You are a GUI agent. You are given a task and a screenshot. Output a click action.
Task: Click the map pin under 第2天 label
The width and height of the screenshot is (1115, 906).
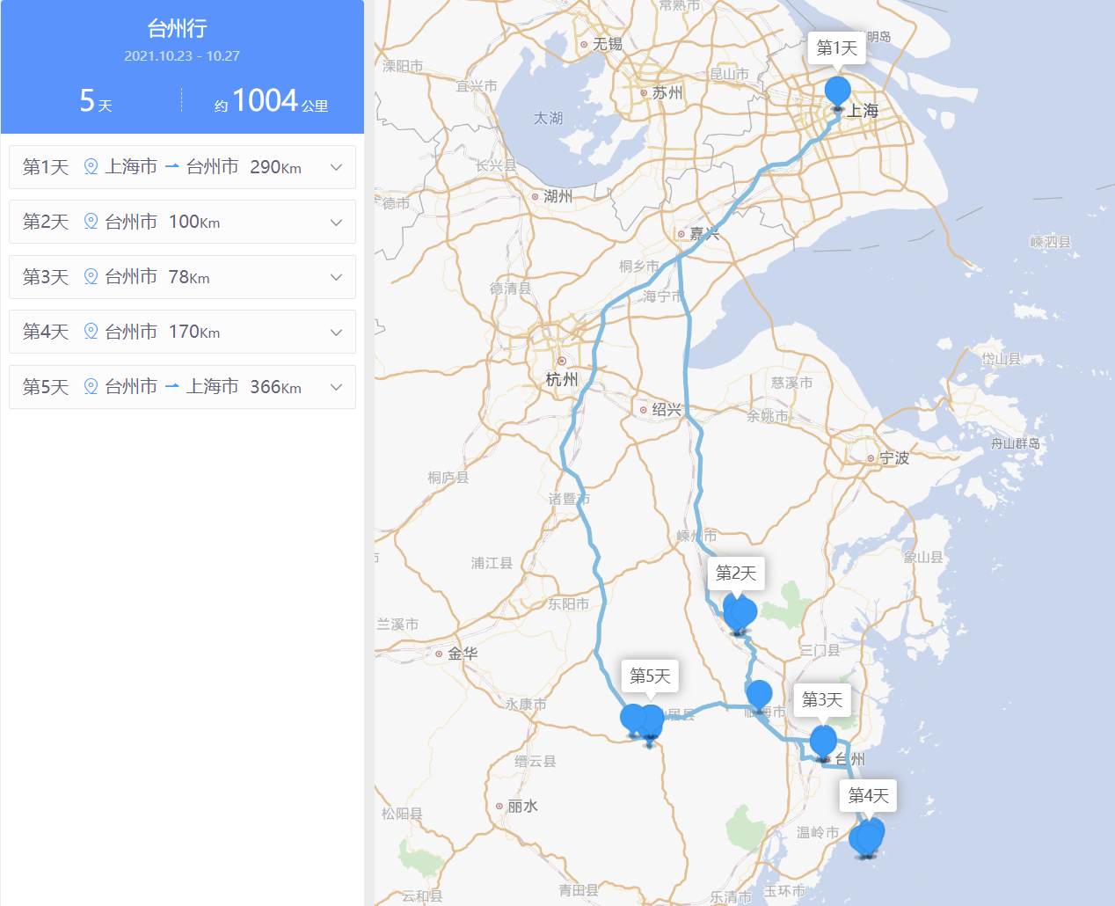tap(740, 612)
